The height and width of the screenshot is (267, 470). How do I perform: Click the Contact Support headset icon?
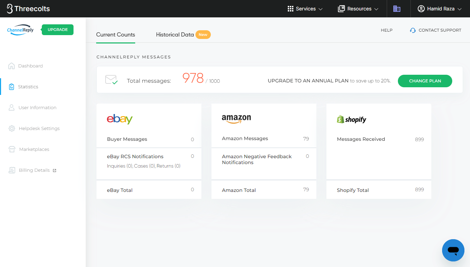[413, 30]
